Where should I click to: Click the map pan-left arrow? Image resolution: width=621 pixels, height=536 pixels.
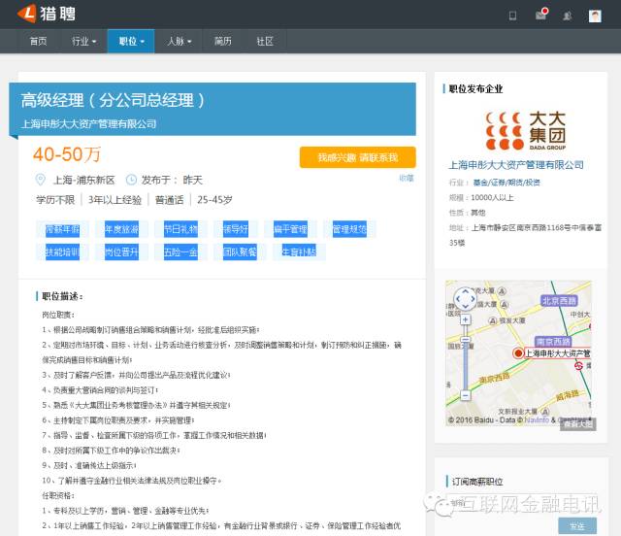point(458,298)
